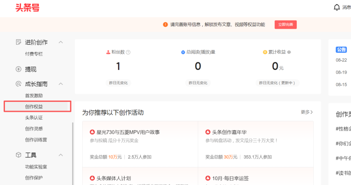Open 更多 creation activities
The width and height of the screenshot is (351, 185).
[307, 112]
